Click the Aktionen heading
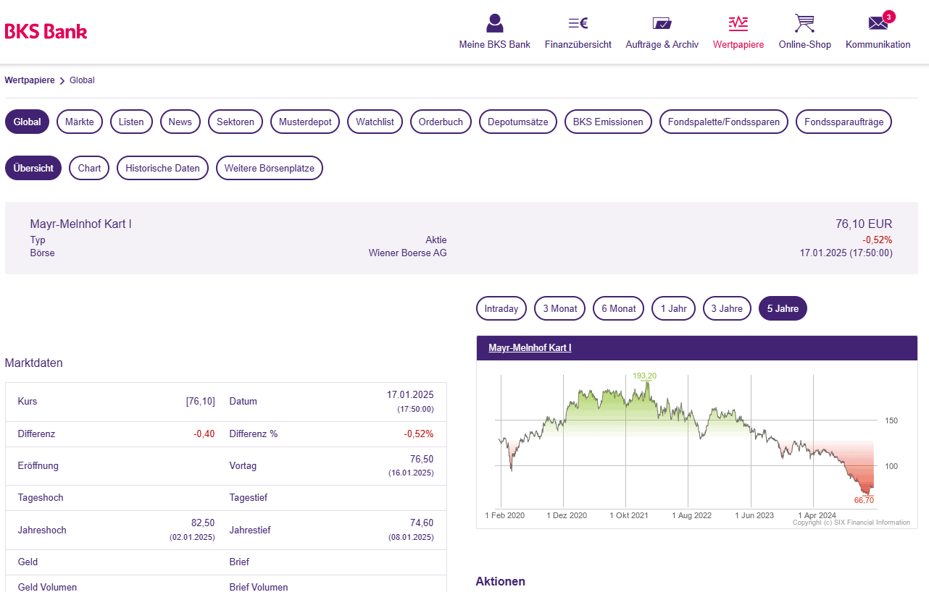This screenshot has width=929, height=592. (x=501, y=581)
